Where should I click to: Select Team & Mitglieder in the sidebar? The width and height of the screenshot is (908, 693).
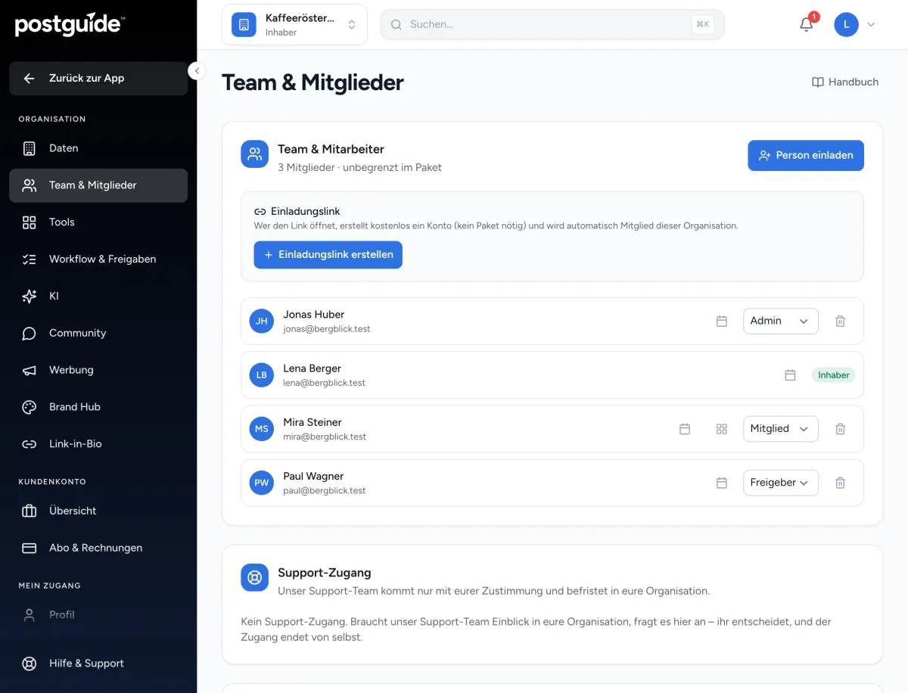[98, 185]
